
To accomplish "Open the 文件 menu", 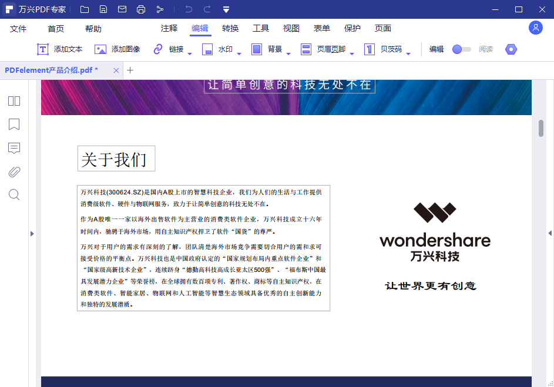I will pos(18,28).
